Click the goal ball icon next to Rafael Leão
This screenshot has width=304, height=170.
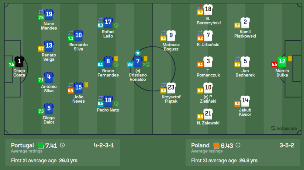click(x=116, y=26)
